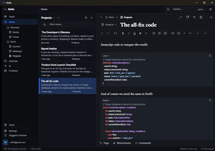Go back with the left chevron arrow
215x151 pixels.
101,17
